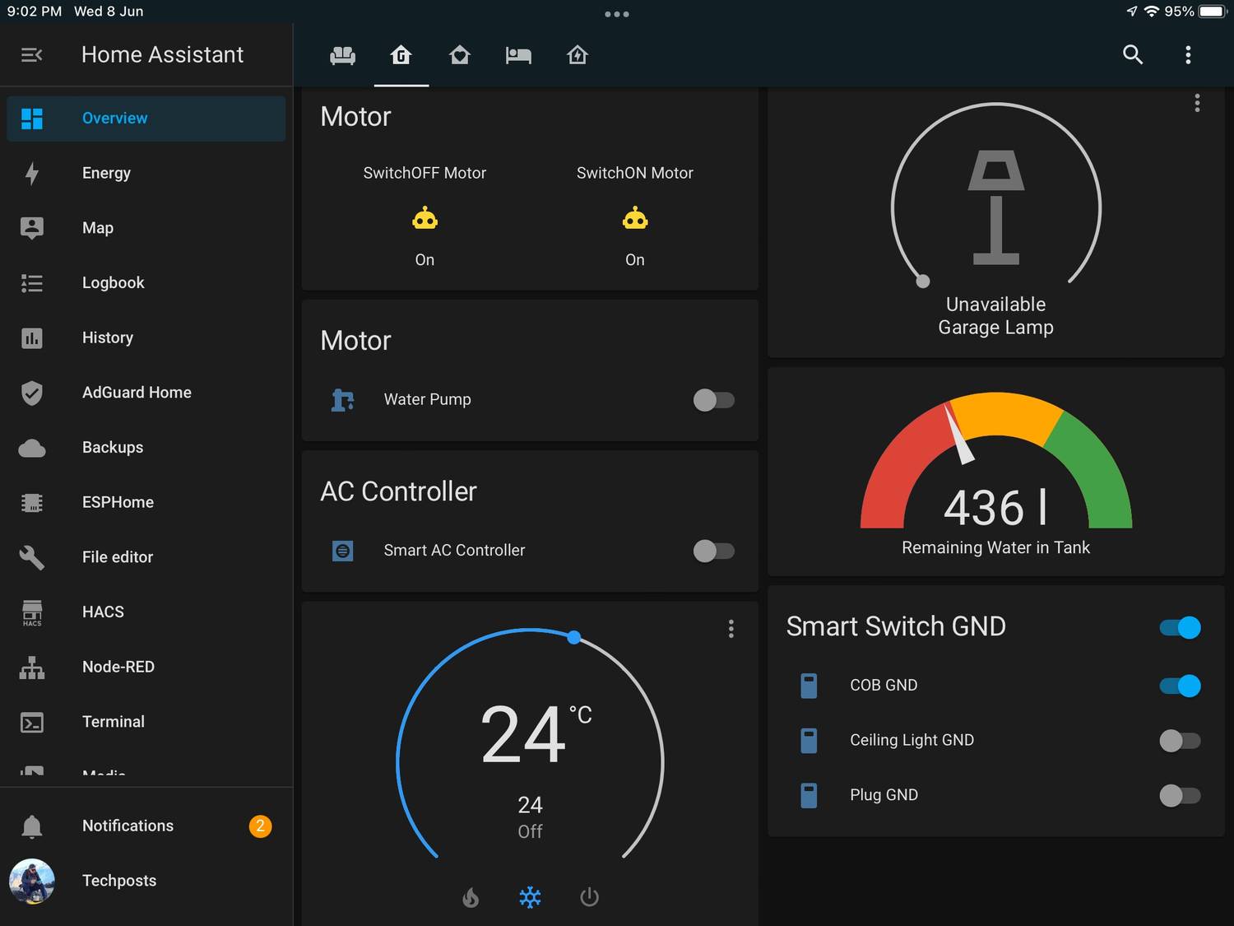The width and height of the screenshot is (1234, 926).
Task: Open the Terminal panel
Action: (113, 722)
